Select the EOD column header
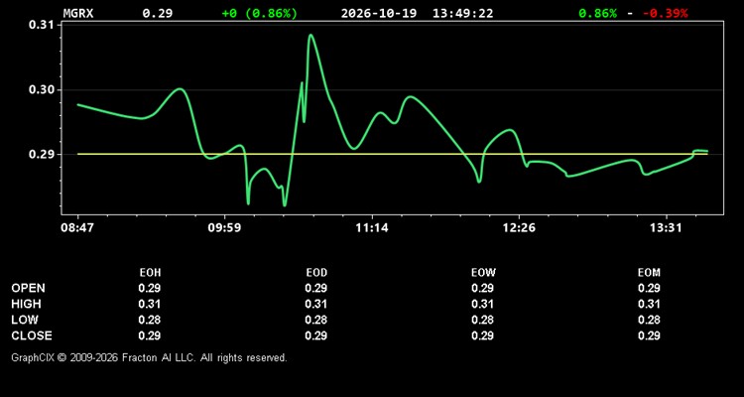 click(x=316, y=273)
